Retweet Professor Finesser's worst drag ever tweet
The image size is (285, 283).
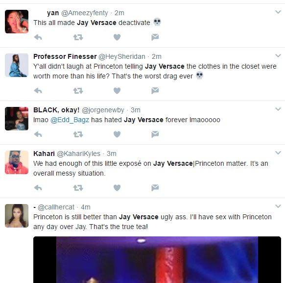tap(78, 91)
